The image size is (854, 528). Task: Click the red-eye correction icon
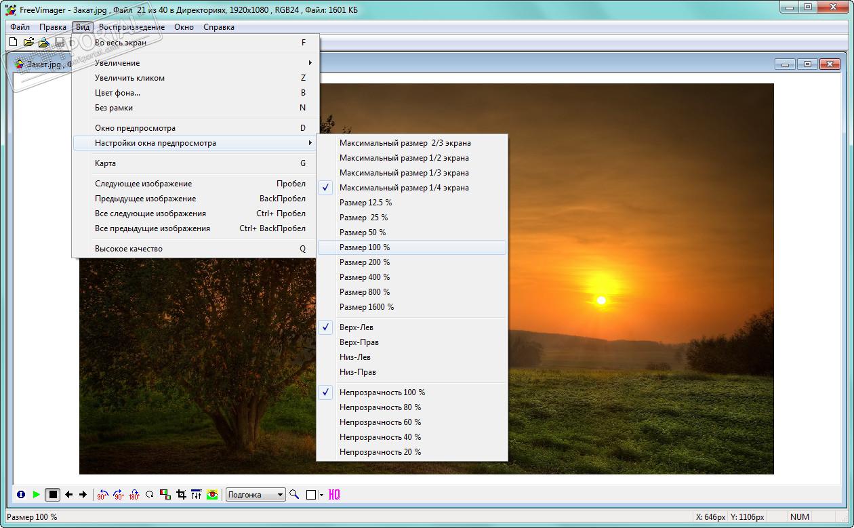pos(212,495)
